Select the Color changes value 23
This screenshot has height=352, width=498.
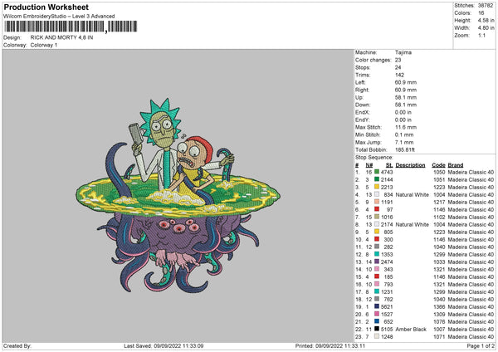[398, 60]
